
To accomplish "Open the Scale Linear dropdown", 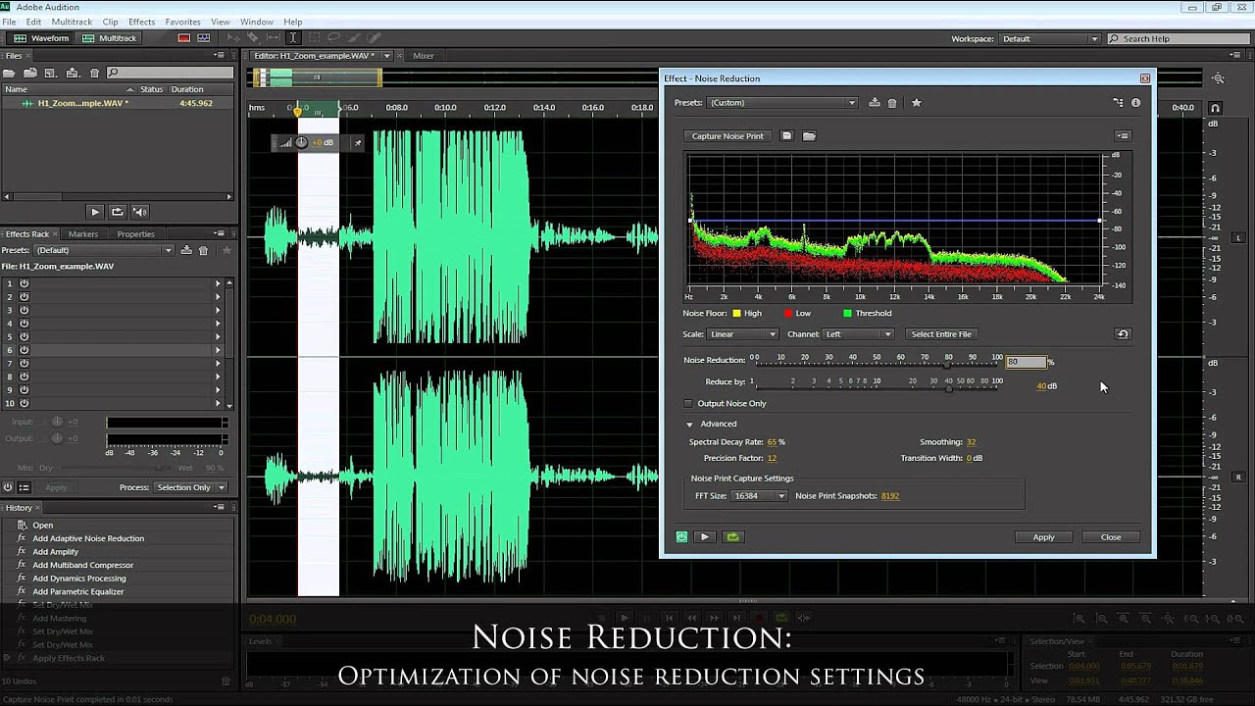I will (742, 334).
